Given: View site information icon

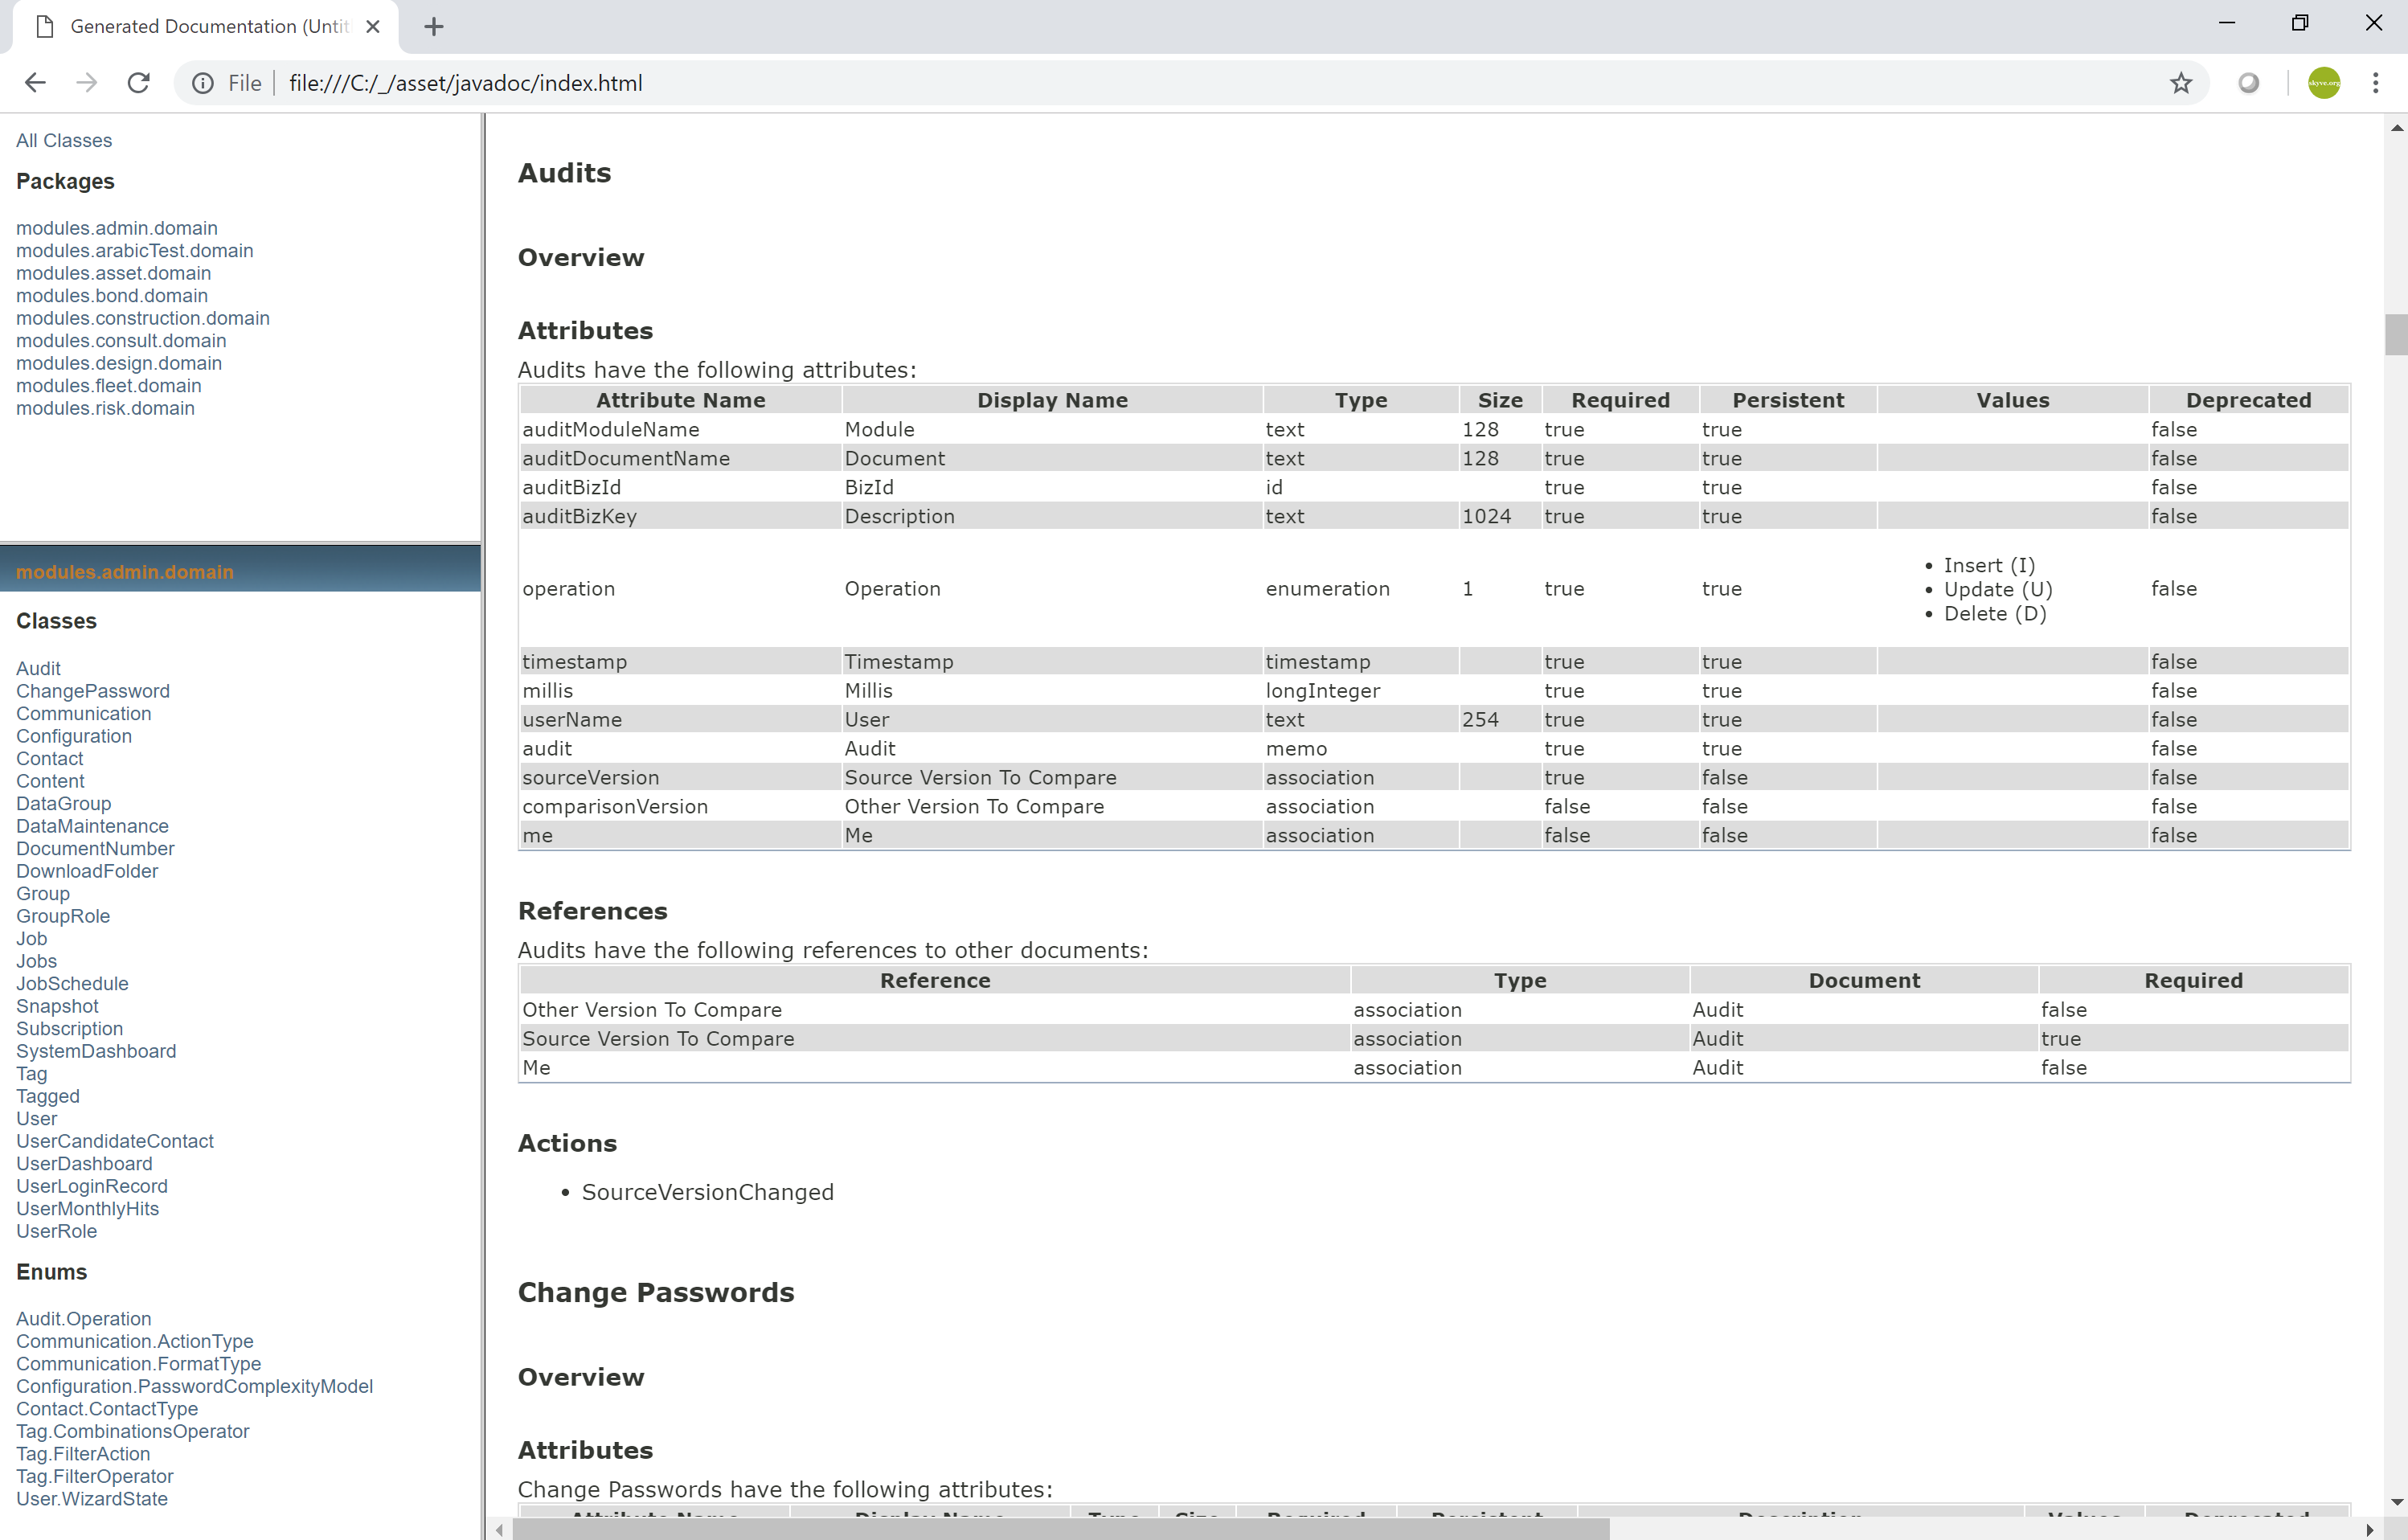Looking at the screenshot, I should point(203,83).
